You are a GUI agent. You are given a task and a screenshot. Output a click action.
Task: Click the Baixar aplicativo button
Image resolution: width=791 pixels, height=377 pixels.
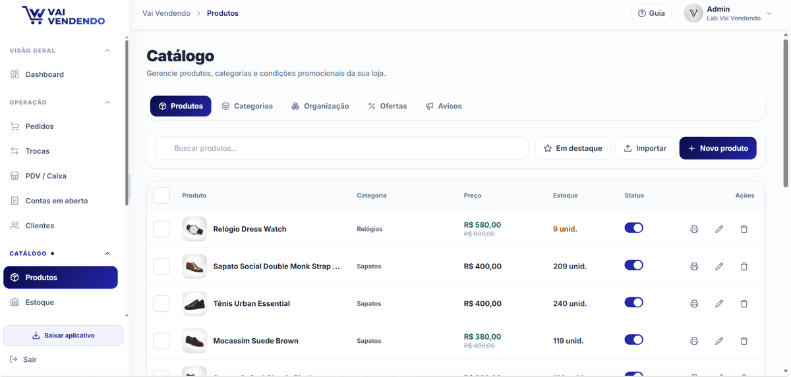[63, 336]
